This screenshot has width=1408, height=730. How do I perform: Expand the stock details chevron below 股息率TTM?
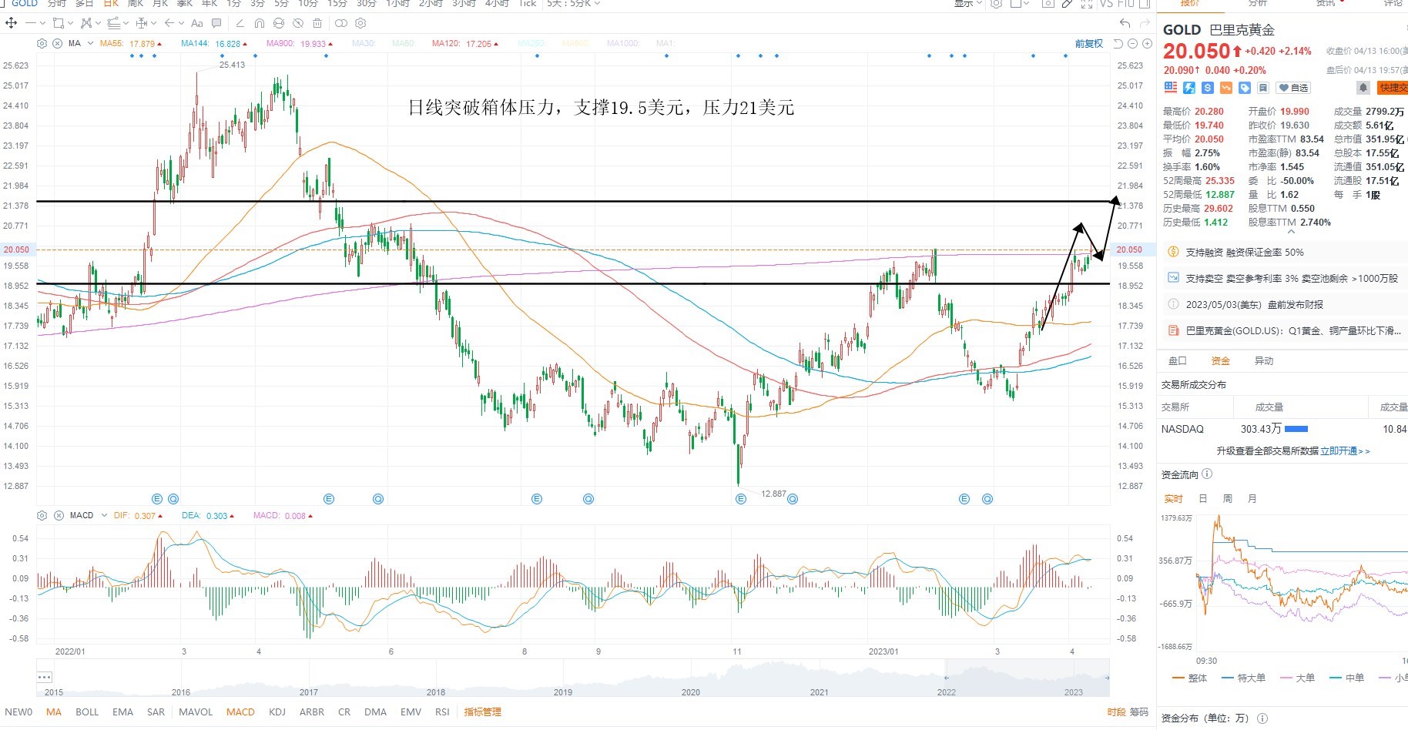pyautogui.click(x=1292, y=231)
